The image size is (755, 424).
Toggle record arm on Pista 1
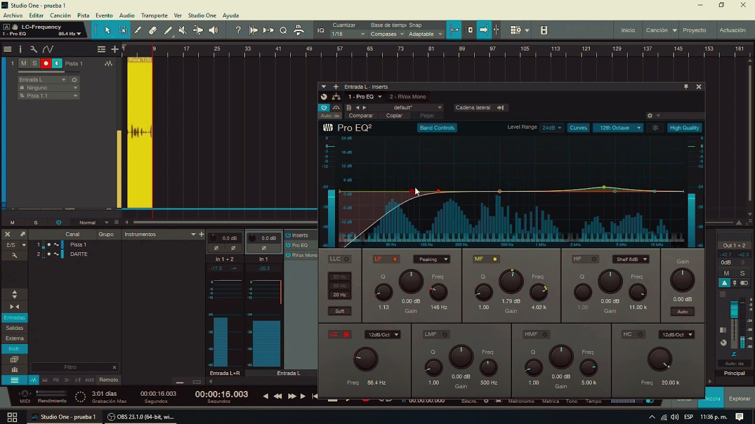coord(45,63)
